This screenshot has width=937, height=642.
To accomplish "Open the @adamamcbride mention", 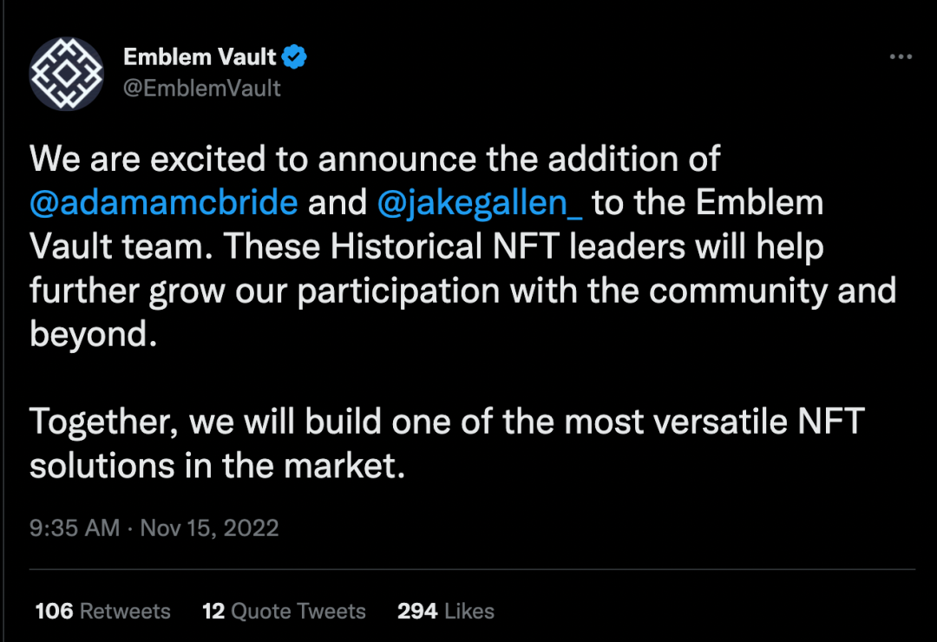I will click(x=164, y=203).
